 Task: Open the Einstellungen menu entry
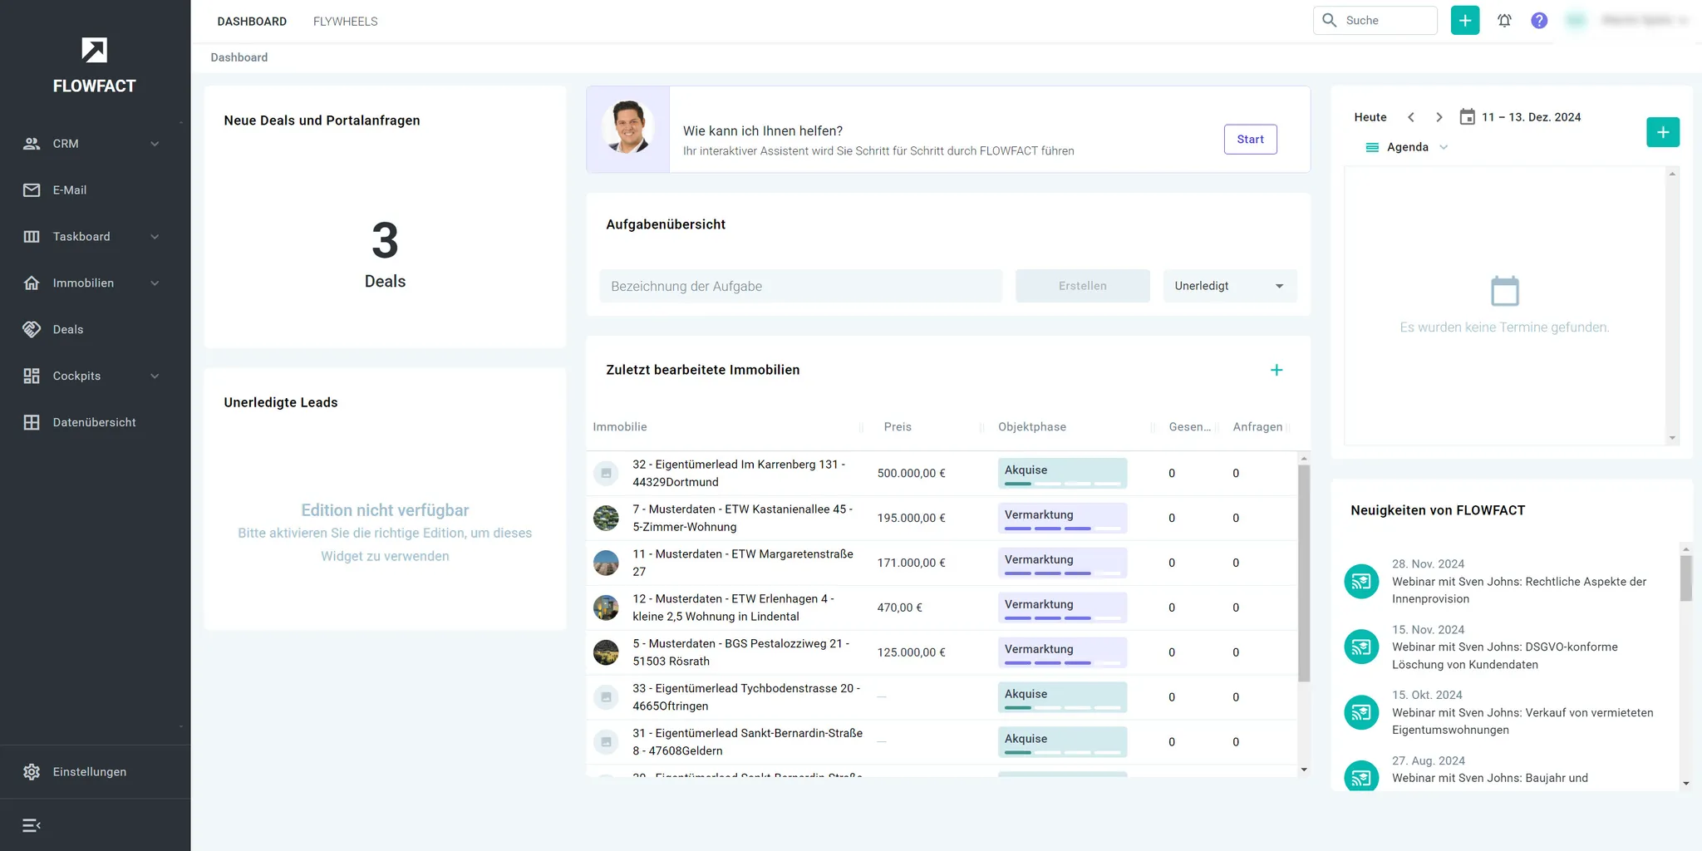[x=95, y=772]
